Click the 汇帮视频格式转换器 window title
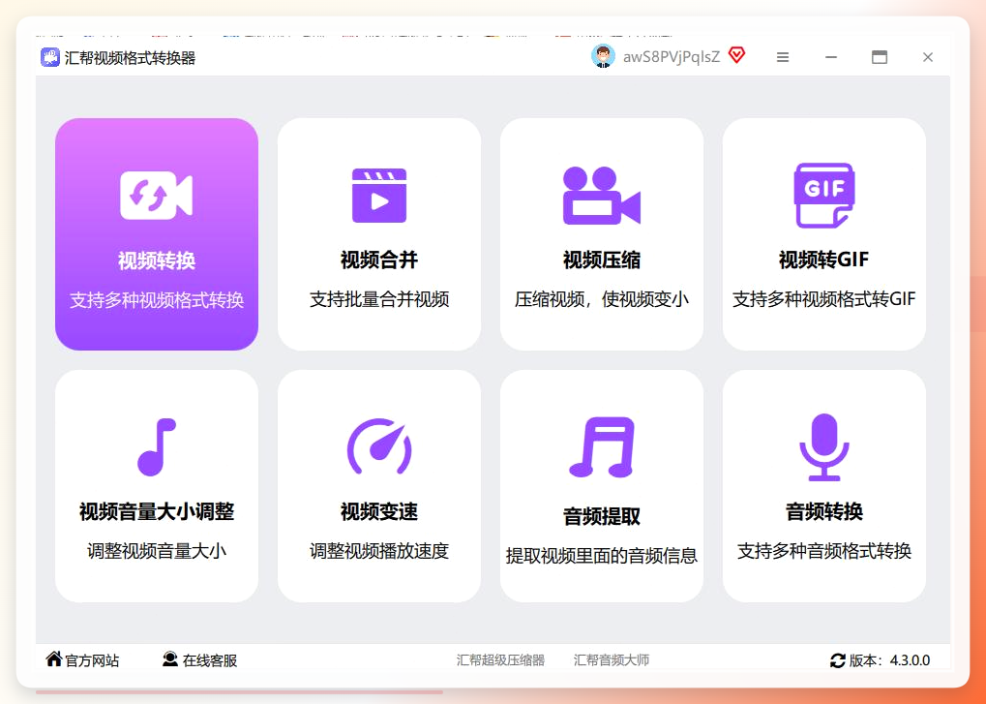986x704 pixels. (131, 58)
